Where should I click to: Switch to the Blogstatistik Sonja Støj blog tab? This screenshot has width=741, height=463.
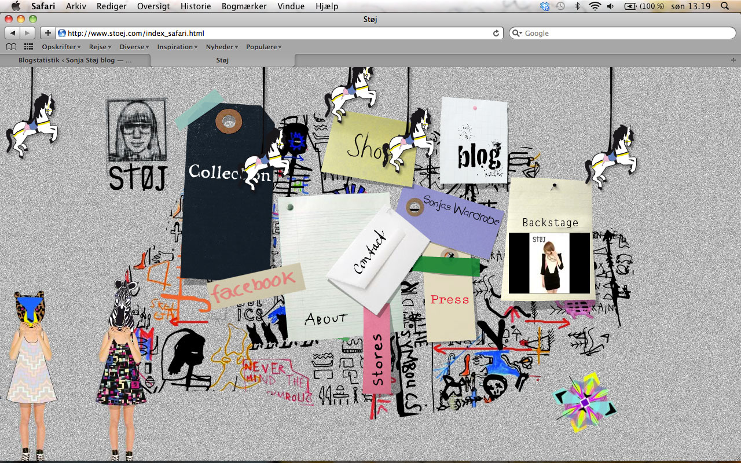pos(75,60)
